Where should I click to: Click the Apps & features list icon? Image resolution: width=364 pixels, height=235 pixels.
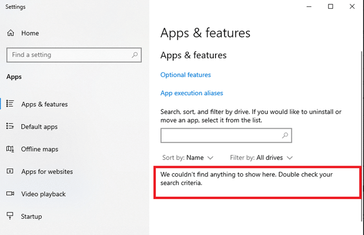point(10,104)
